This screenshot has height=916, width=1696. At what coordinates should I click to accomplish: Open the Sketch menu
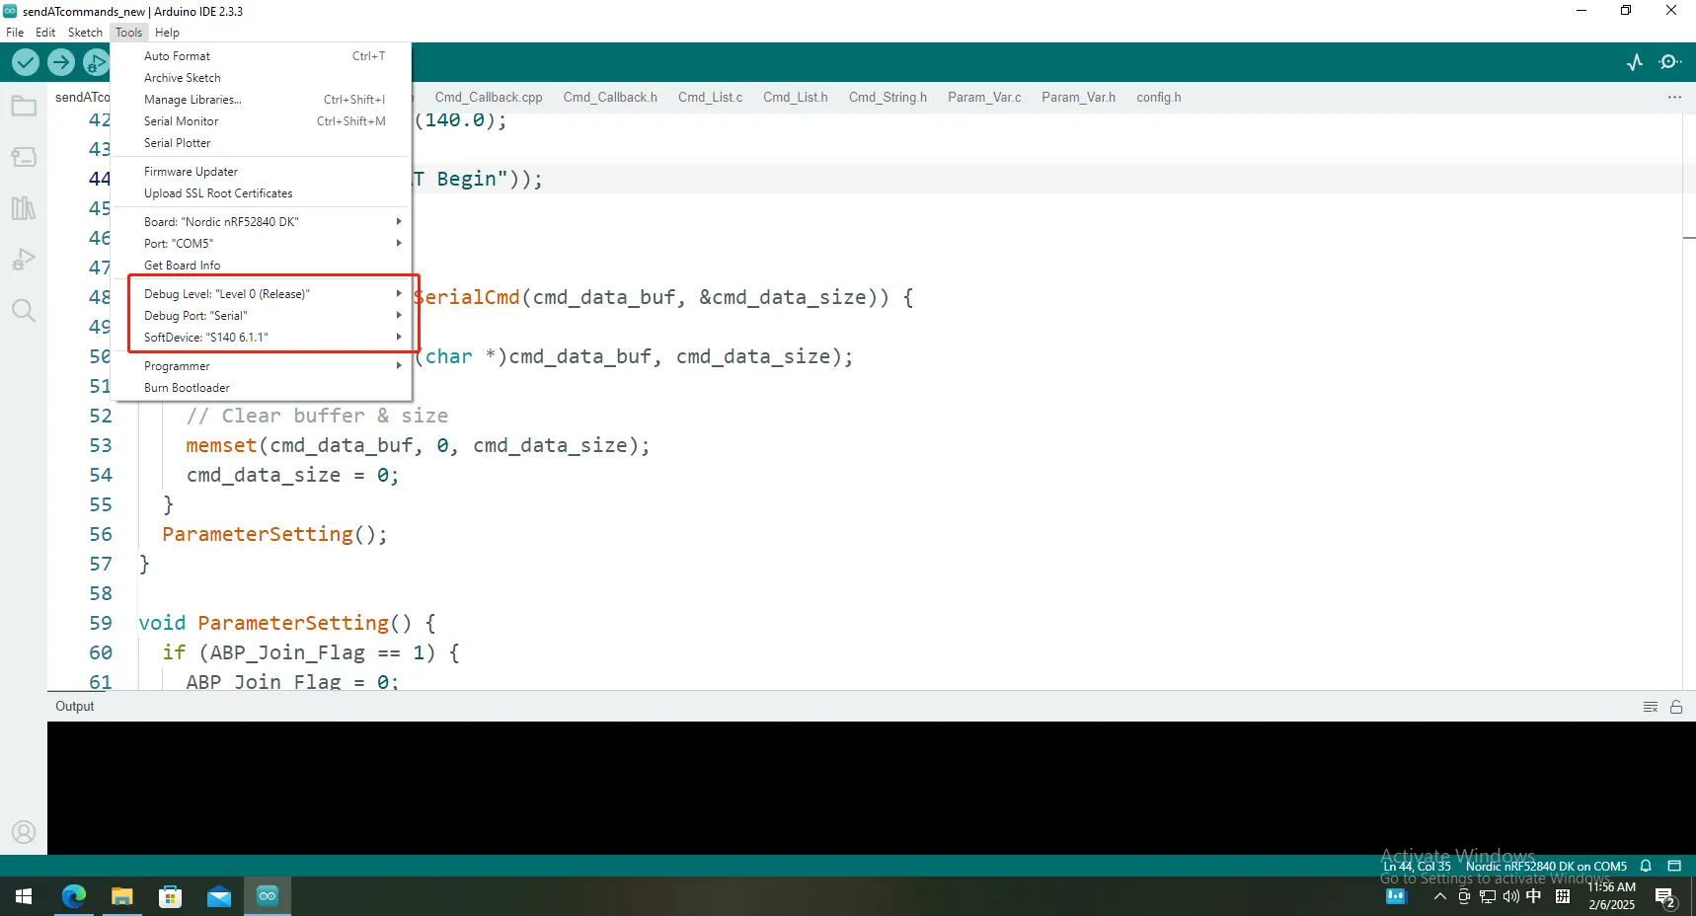tap(85, 33)
